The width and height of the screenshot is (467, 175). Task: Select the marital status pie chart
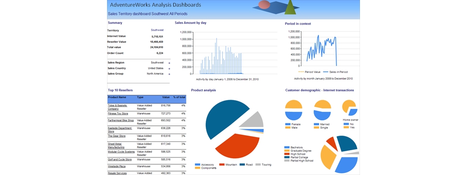322,110
